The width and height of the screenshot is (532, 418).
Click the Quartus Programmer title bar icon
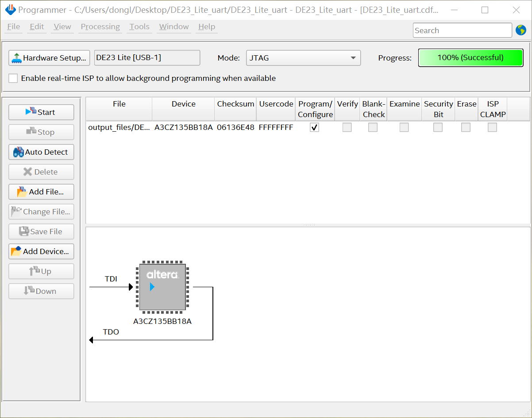point(10,10)
